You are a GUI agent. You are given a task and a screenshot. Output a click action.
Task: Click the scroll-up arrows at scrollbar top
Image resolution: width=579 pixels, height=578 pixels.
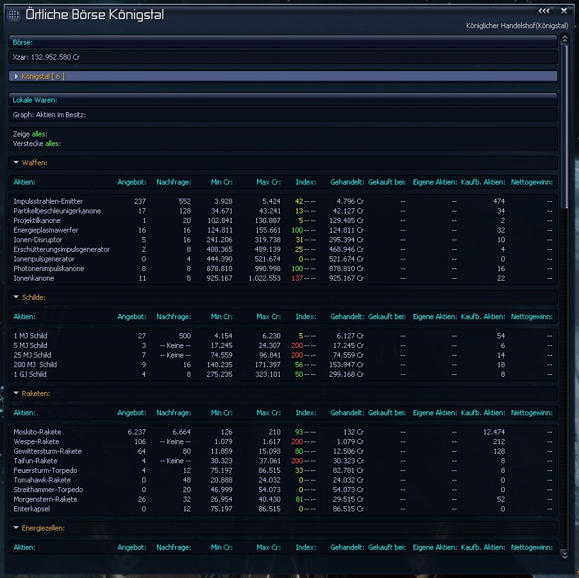pos(564,39)
